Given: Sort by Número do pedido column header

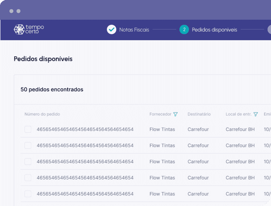Looking at the screenshot, I should (x=42, y=114).
